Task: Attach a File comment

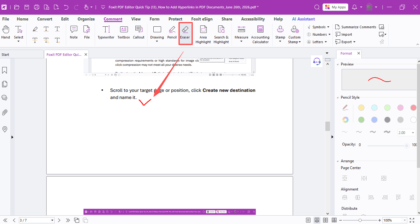Action: 87,33
